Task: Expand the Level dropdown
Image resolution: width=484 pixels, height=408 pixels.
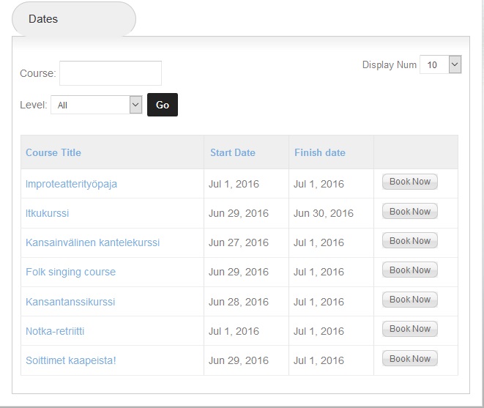Action: click(96, 105)
